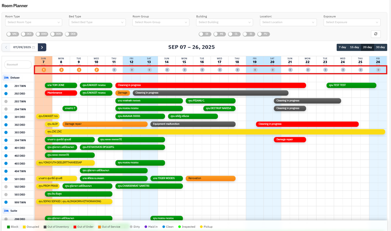Open calendar icon in date field

click(34, 47)
